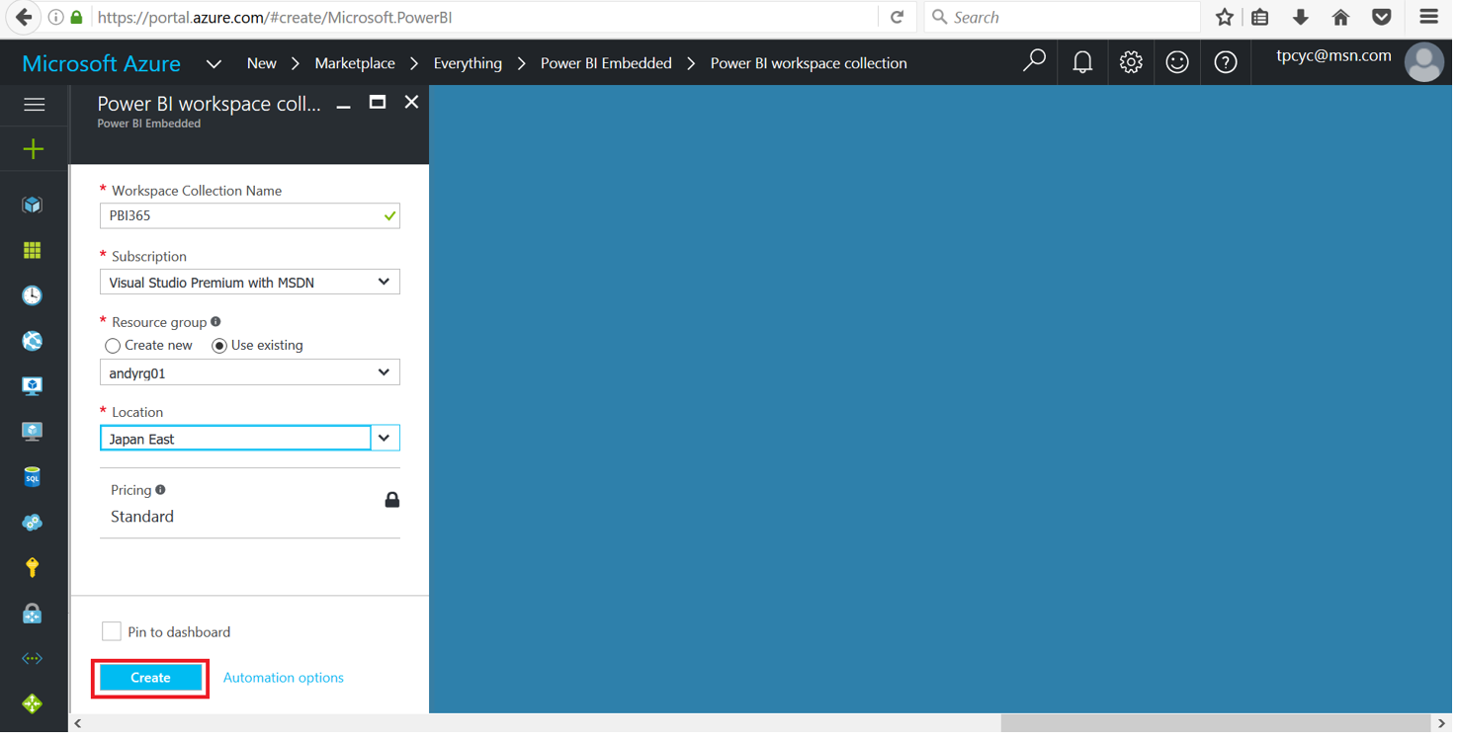Open Virtual machines monitor icon in sidebar

coord(33,432)
